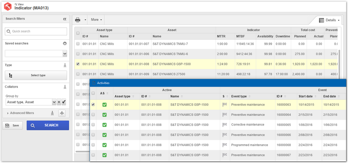Click the asterisk button beside Group by

coord(59,102)
